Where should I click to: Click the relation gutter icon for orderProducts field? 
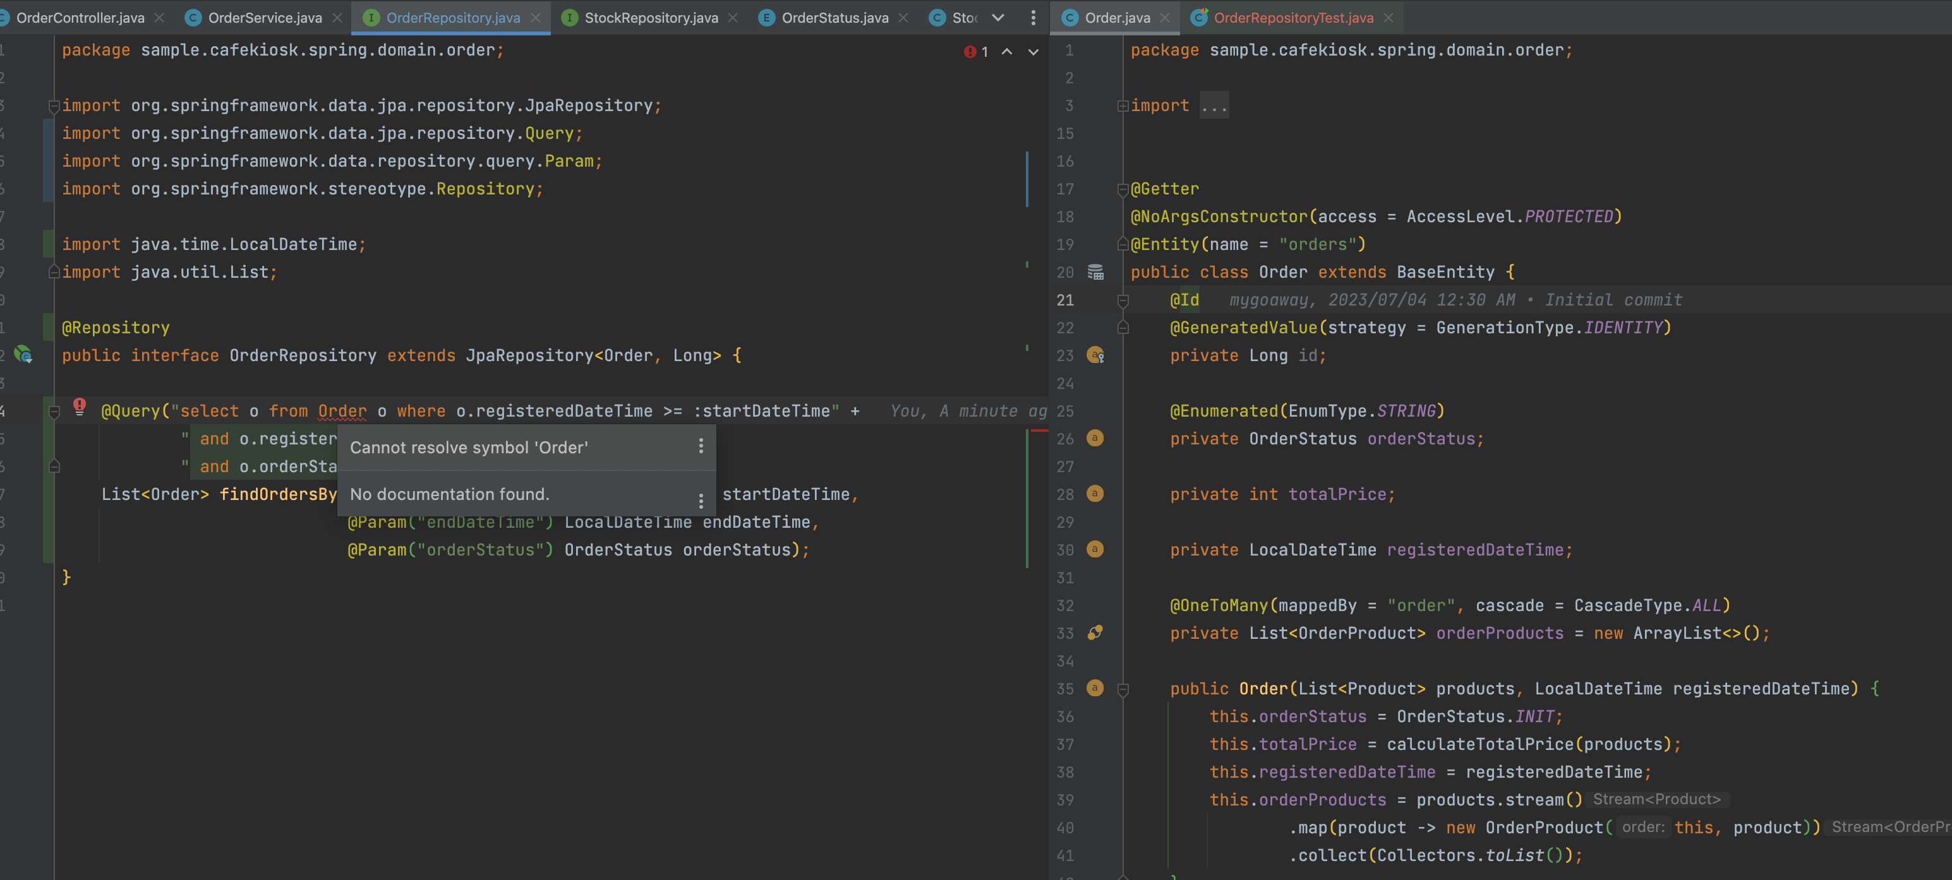pos(1096,633)
